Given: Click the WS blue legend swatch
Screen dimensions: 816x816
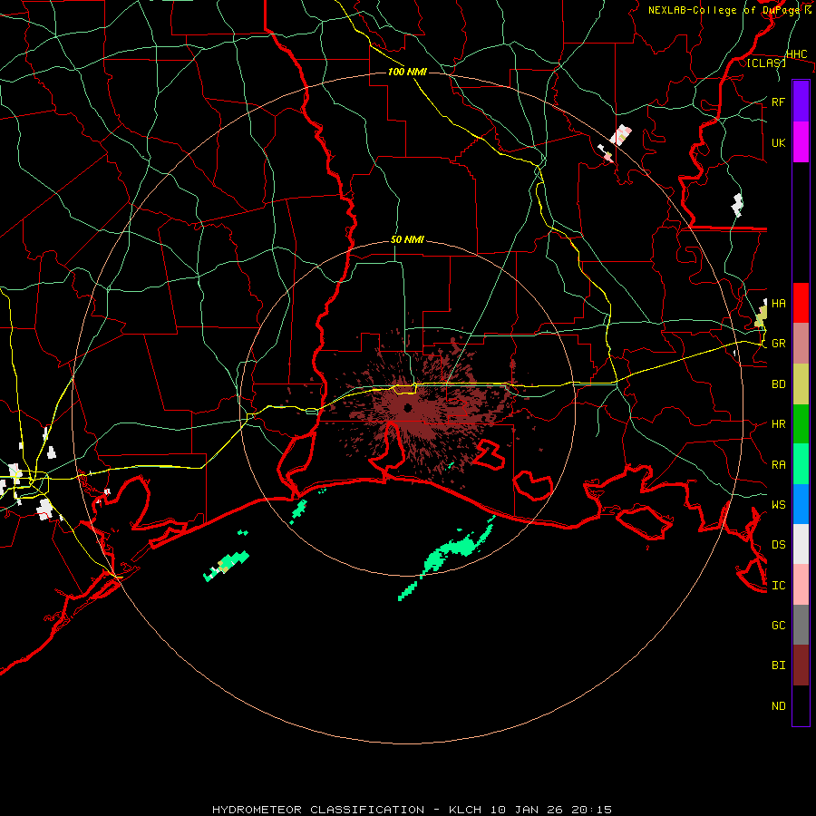Looking at the screenshot, I should tap(801, 504).
